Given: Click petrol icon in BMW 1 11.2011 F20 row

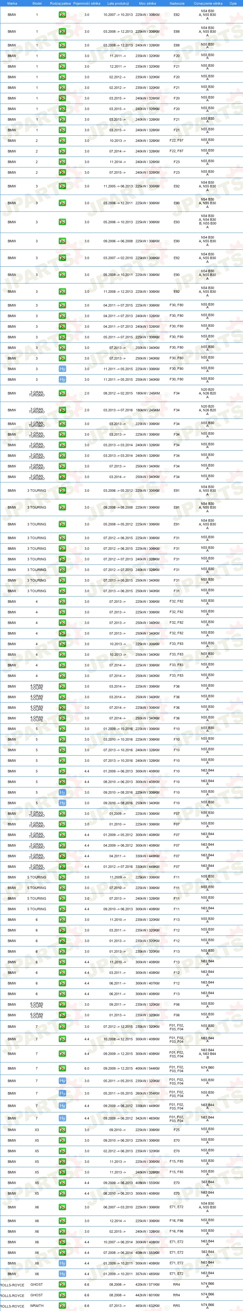Looking at the screenshot, I should click(x=62, y=56).
